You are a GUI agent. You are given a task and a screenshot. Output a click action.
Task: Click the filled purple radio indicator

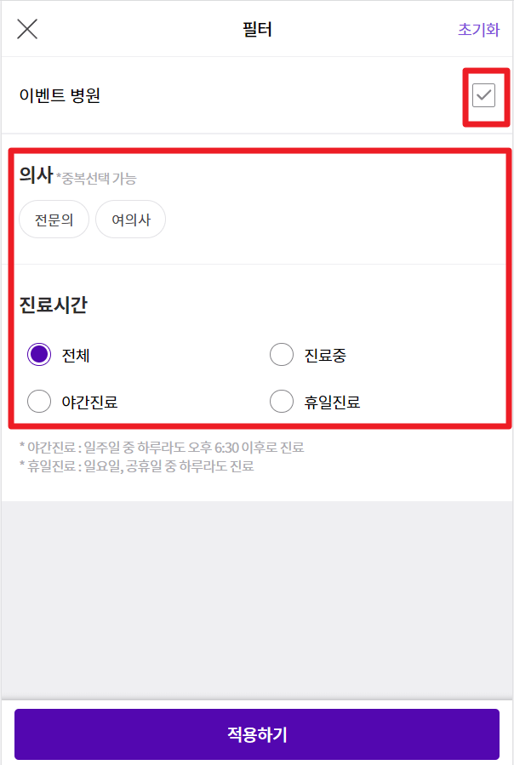pos(37,353)
